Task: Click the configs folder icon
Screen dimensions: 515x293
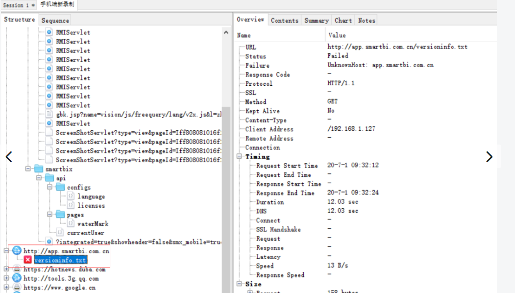Action: (x=60, y=187)
